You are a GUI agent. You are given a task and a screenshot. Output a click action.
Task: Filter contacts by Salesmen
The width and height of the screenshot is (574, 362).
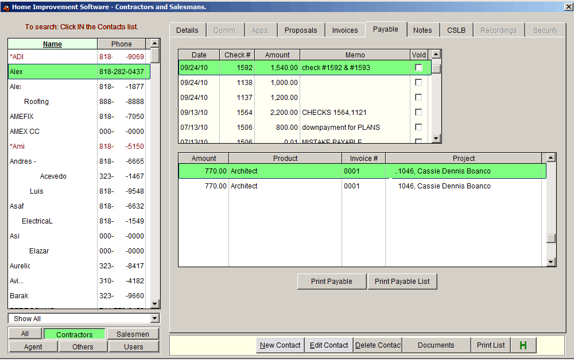133,334
